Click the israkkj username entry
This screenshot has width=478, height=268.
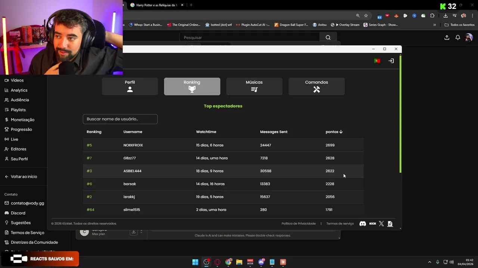129,197
